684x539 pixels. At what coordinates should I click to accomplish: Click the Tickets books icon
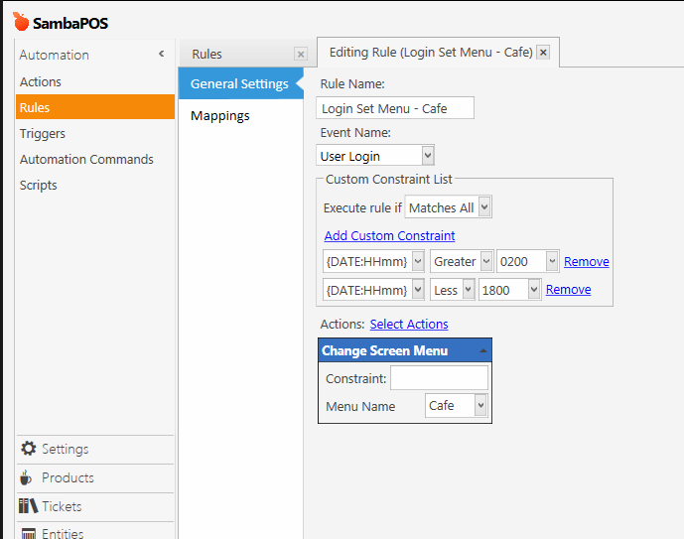pyautogui.click(x=29, y=506)
